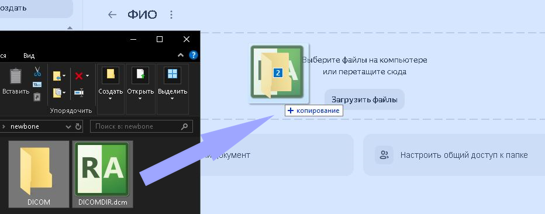Click the Copy path icon in ribbon

(37, 84)
